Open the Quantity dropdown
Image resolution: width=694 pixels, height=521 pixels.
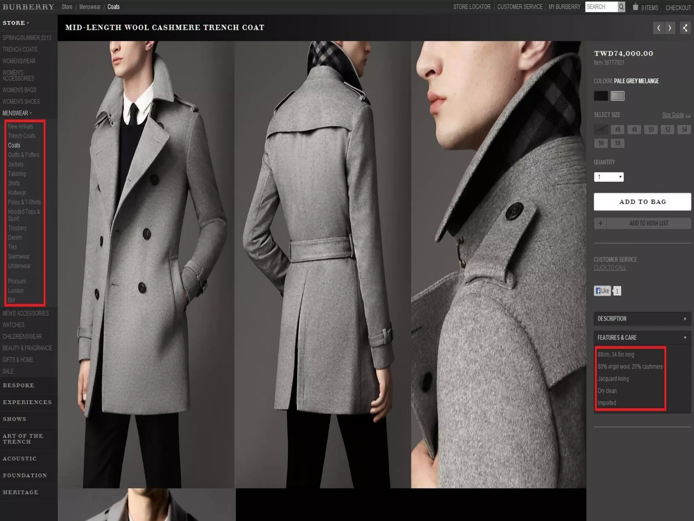[x=609, y=177]
